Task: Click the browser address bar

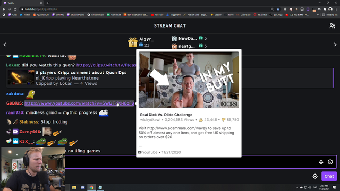Action: click(x=145, y=10)
